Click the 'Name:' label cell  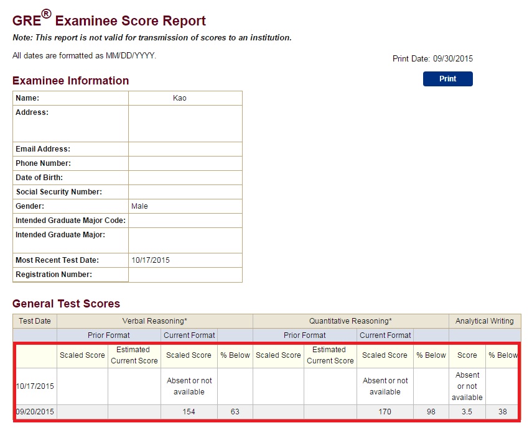click(70, 98)
